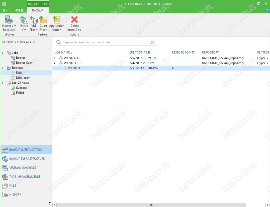Click the Backup job icon in tree

click(13, 58)
